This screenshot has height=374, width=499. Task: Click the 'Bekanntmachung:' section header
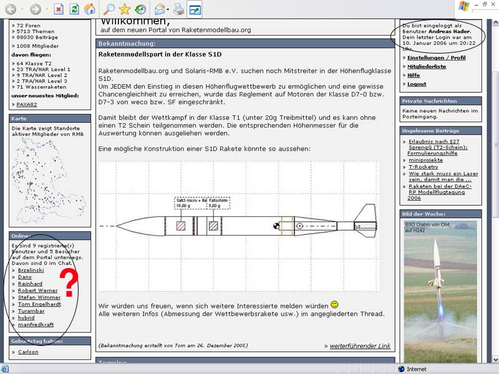pos(245,44)
